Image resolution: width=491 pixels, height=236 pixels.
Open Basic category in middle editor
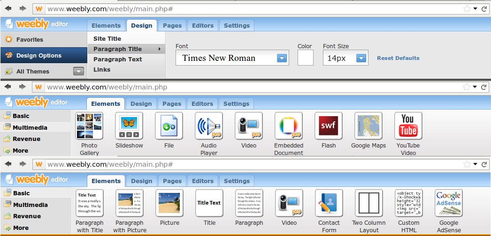35,116
